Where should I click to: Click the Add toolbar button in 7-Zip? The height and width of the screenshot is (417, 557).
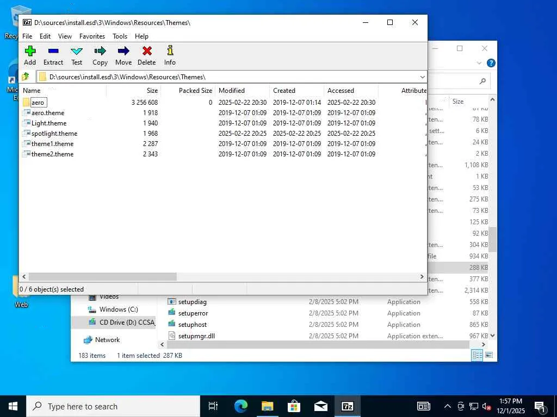pos(30,56)
